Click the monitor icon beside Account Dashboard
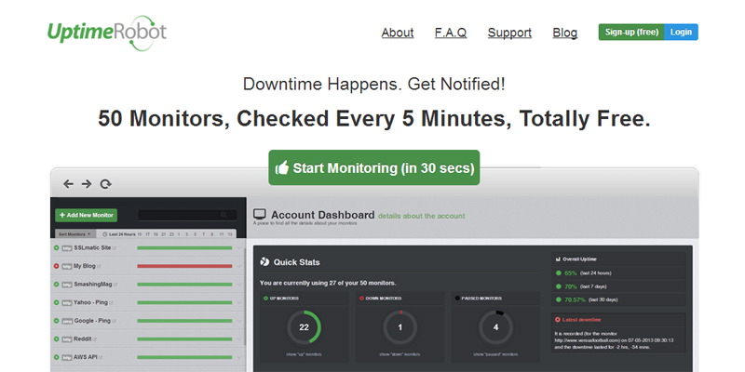This screenshot has height=372, width=745. coord(260,215)
